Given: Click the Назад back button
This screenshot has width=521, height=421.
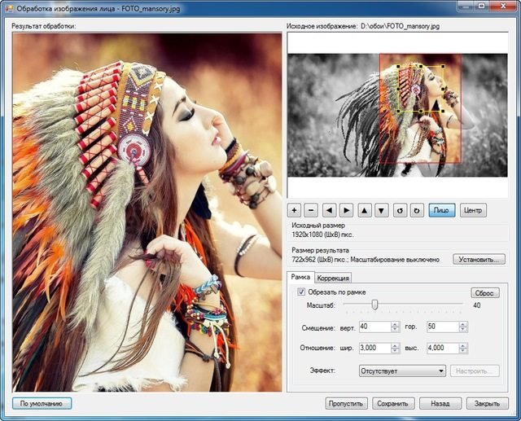Looking at the screenshot, I should [x=440, y=404].
